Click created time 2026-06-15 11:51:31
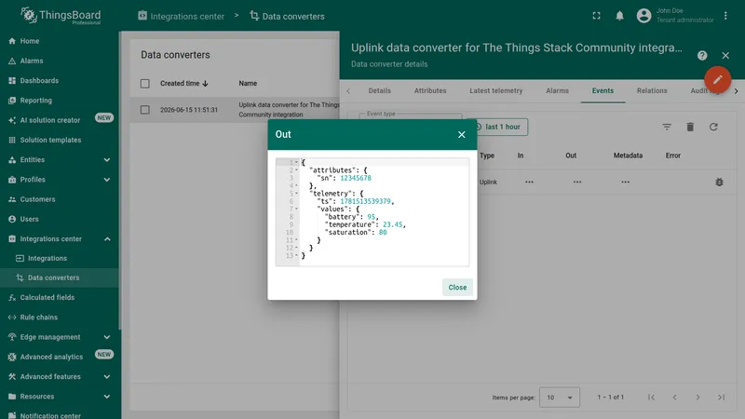The image size is (745, 419). click(x=189, y=110)
